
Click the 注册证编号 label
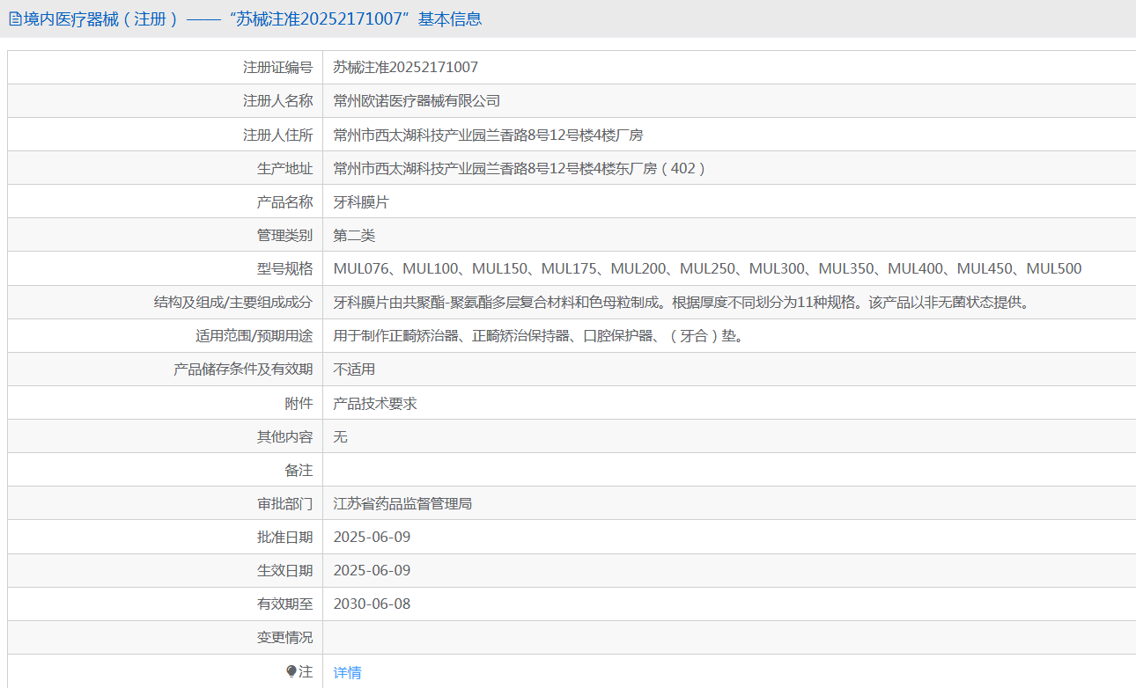point(277,67)
